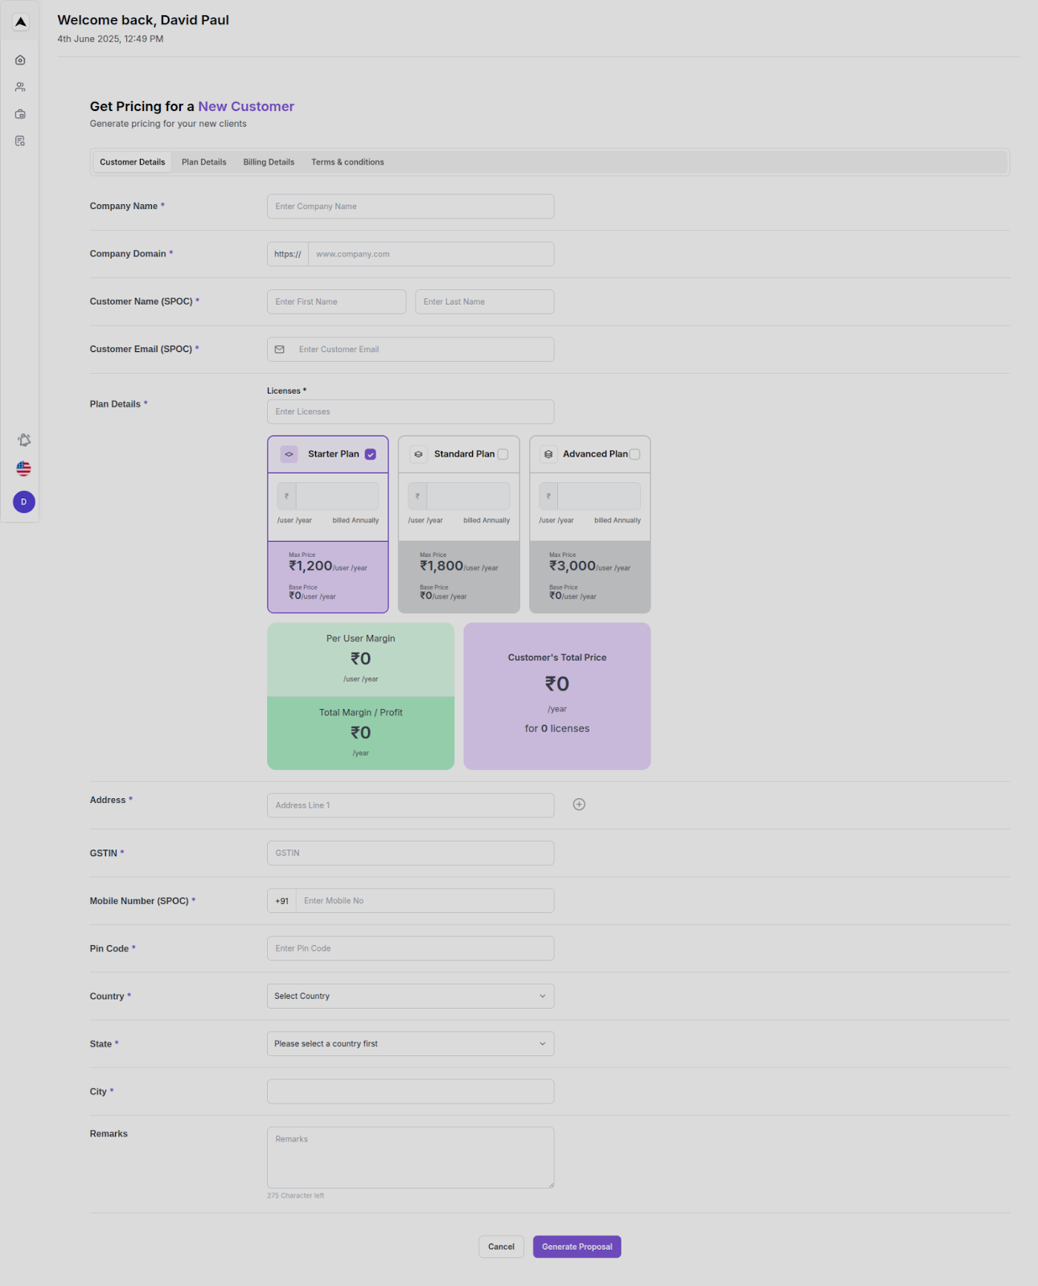Click the https:// protocol prefix

[288, 254]
